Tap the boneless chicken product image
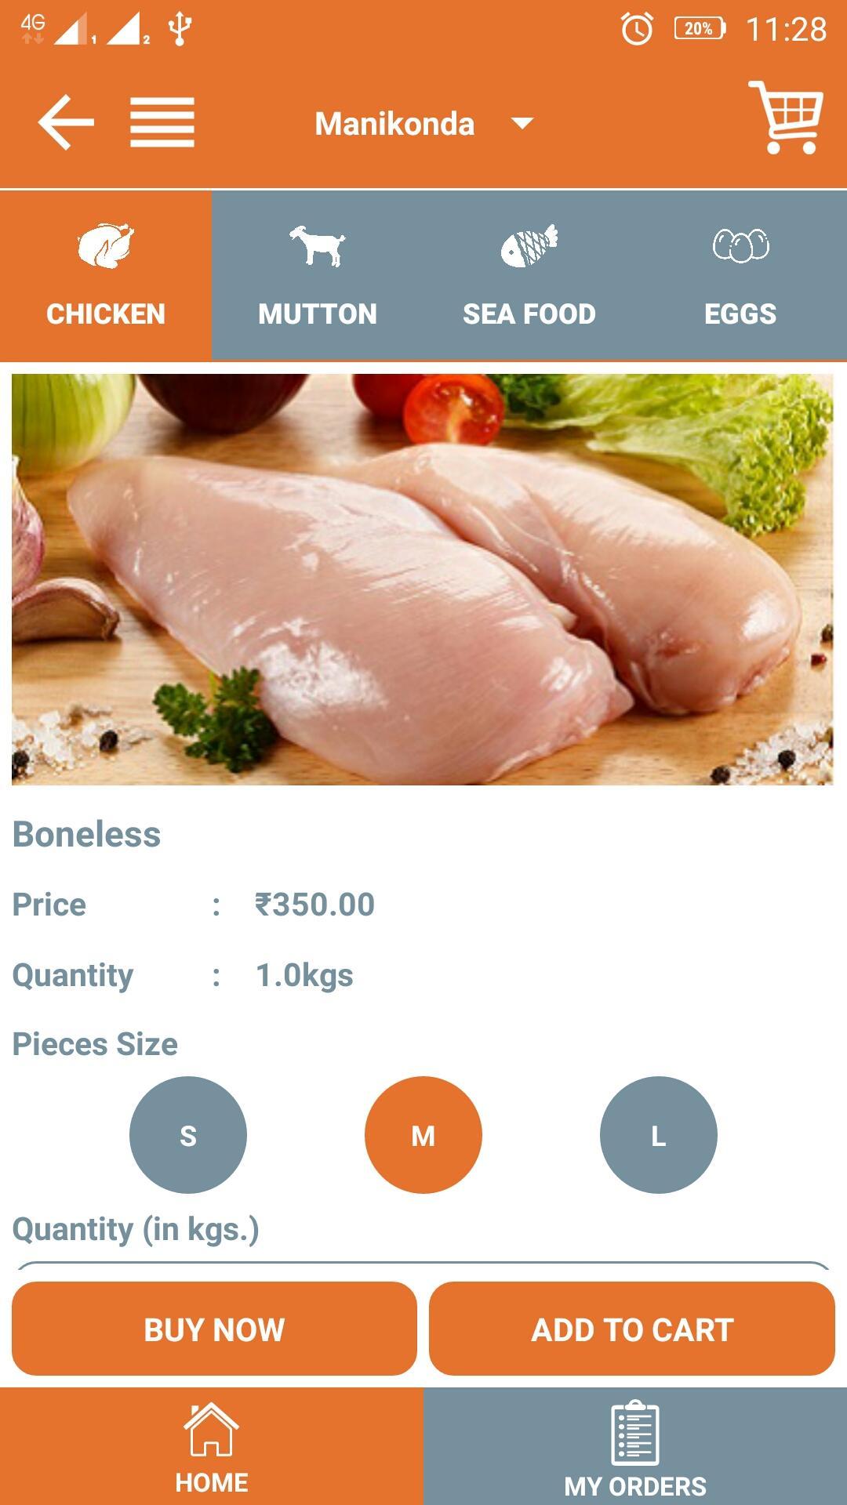This screenshot has width=847, height=1505. pos(423,579)
